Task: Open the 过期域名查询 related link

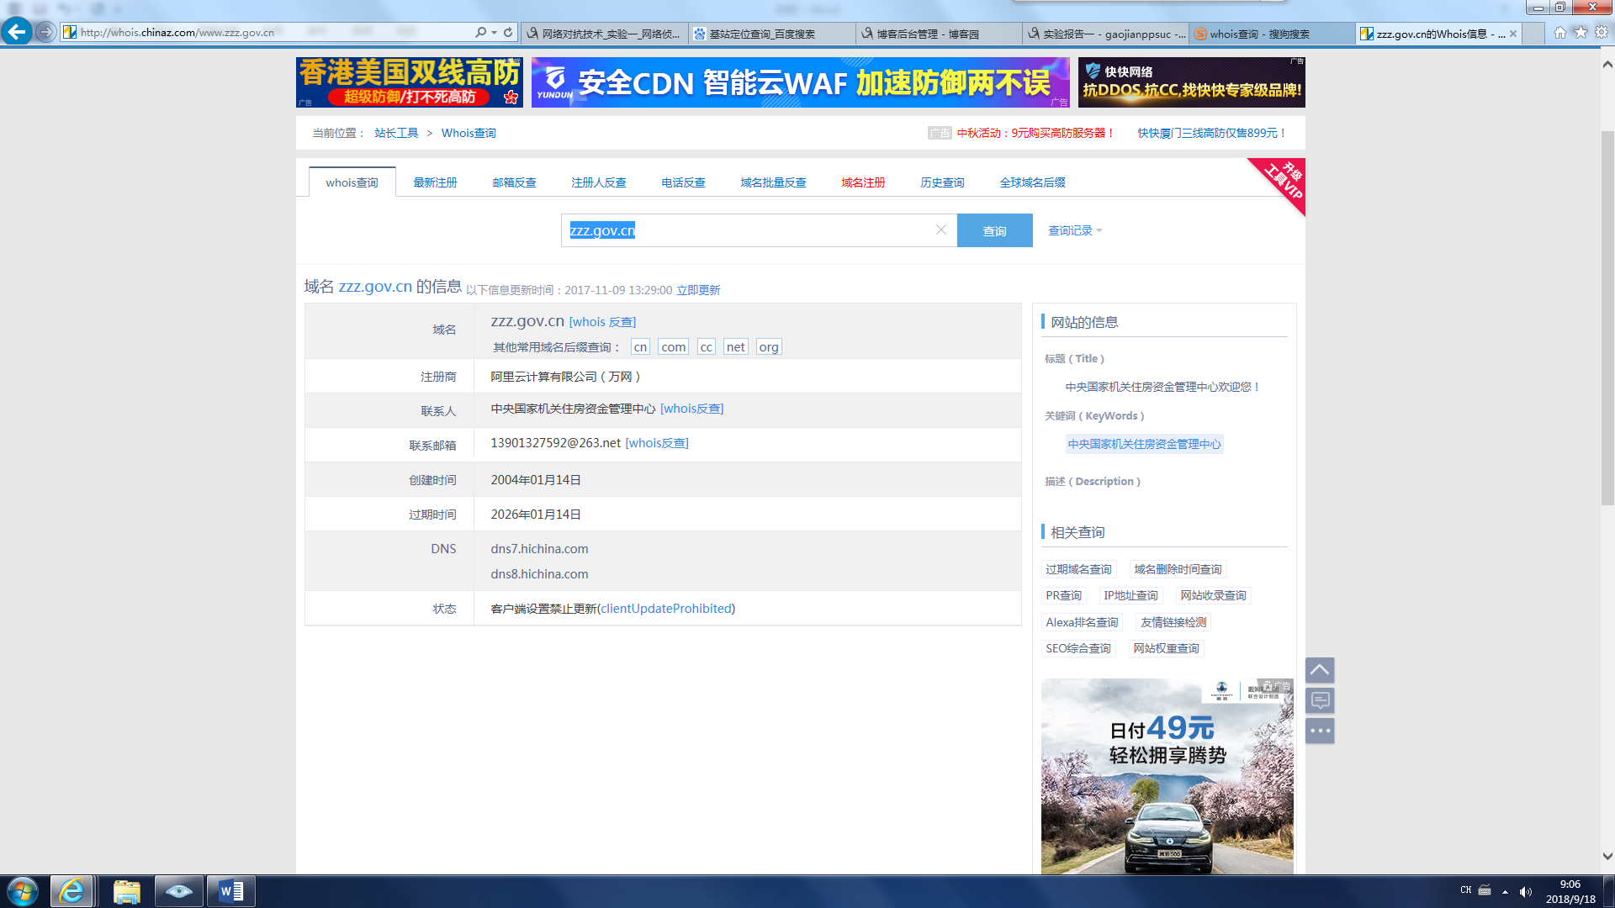Action: [1078, 569]
